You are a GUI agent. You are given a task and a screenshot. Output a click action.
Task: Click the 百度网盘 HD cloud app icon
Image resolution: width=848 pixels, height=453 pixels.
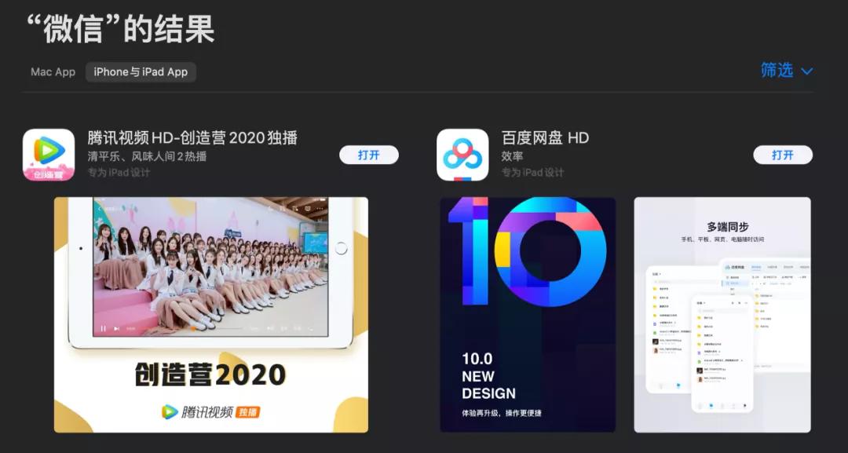(x=462, y=155)
